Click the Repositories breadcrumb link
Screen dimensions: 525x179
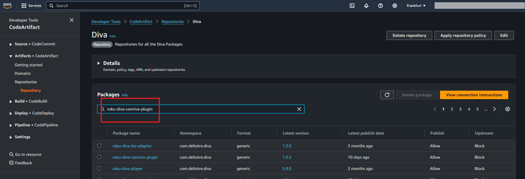tap(173, 22)
